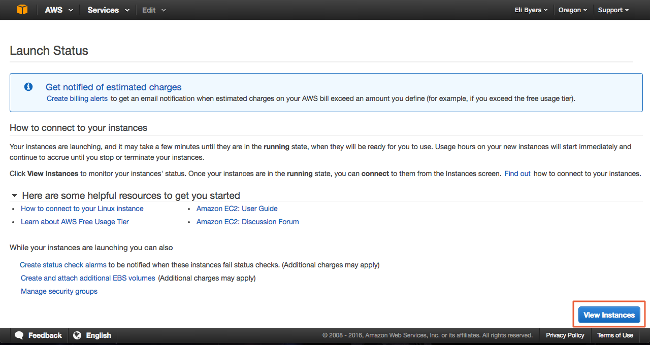Screen dimensions: 650x345
Task: Open Amazon EC2: Discussion Forum link
Action: point(248,222)
